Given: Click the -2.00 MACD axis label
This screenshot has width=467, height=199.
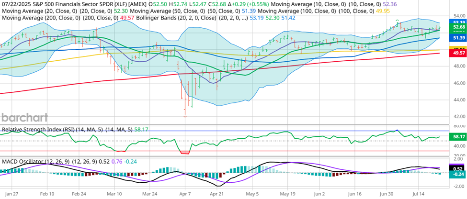Looking at the screenshot, I should 458,186.
